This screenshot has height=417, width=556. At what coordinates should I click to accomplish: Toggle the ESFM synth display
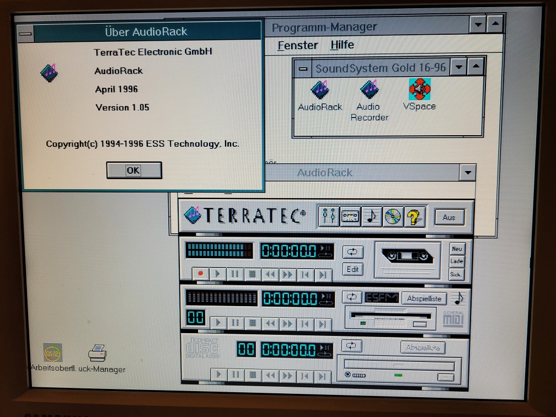pyautogui.click(x=382, y=297)
